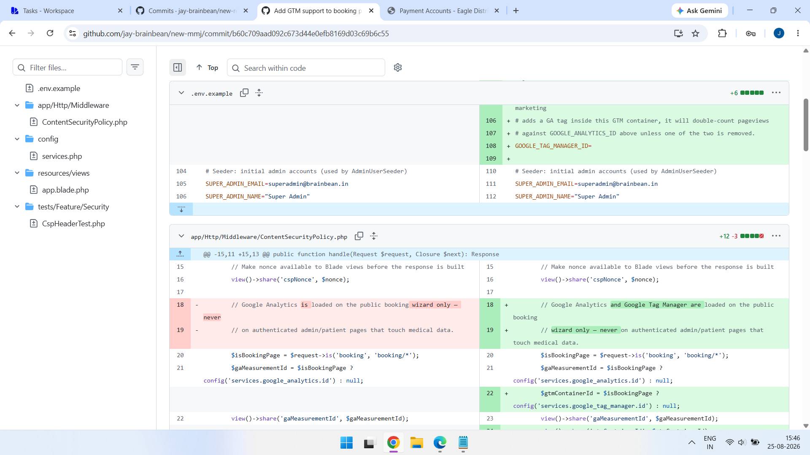Collapse the app/Http/Middleware folder
The width and height of the screenshot is (810, 455).
click(17, 105)
